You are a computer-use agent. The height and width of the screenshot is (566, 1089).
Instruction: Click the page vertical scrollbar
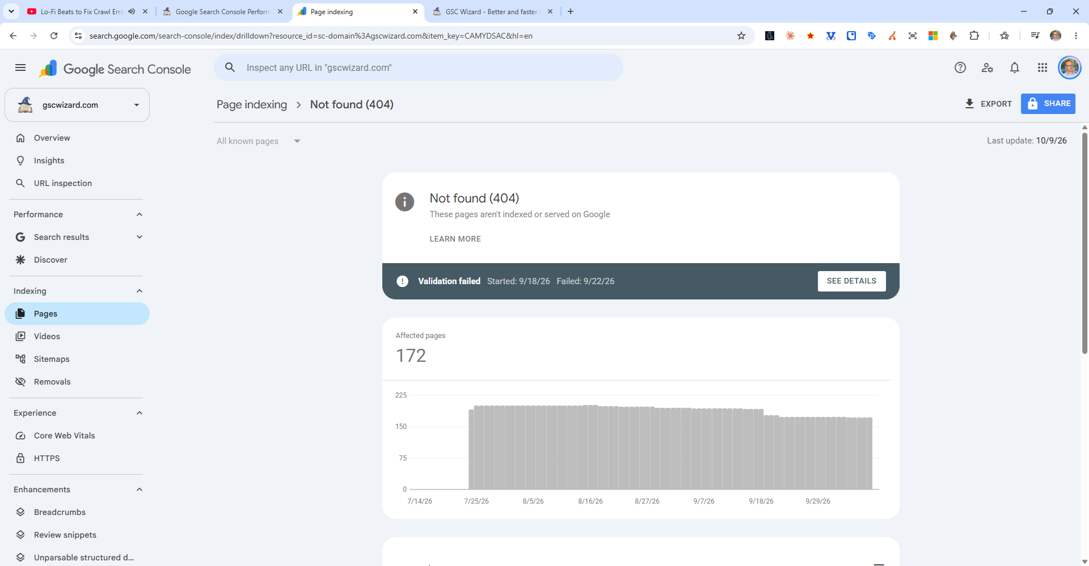(1084, 244)
